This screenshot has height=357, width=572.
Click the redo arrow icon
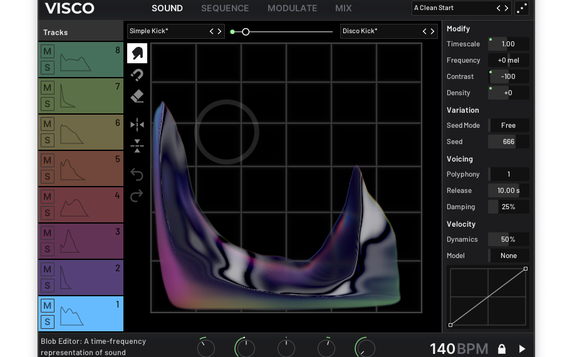pos(137,196)
